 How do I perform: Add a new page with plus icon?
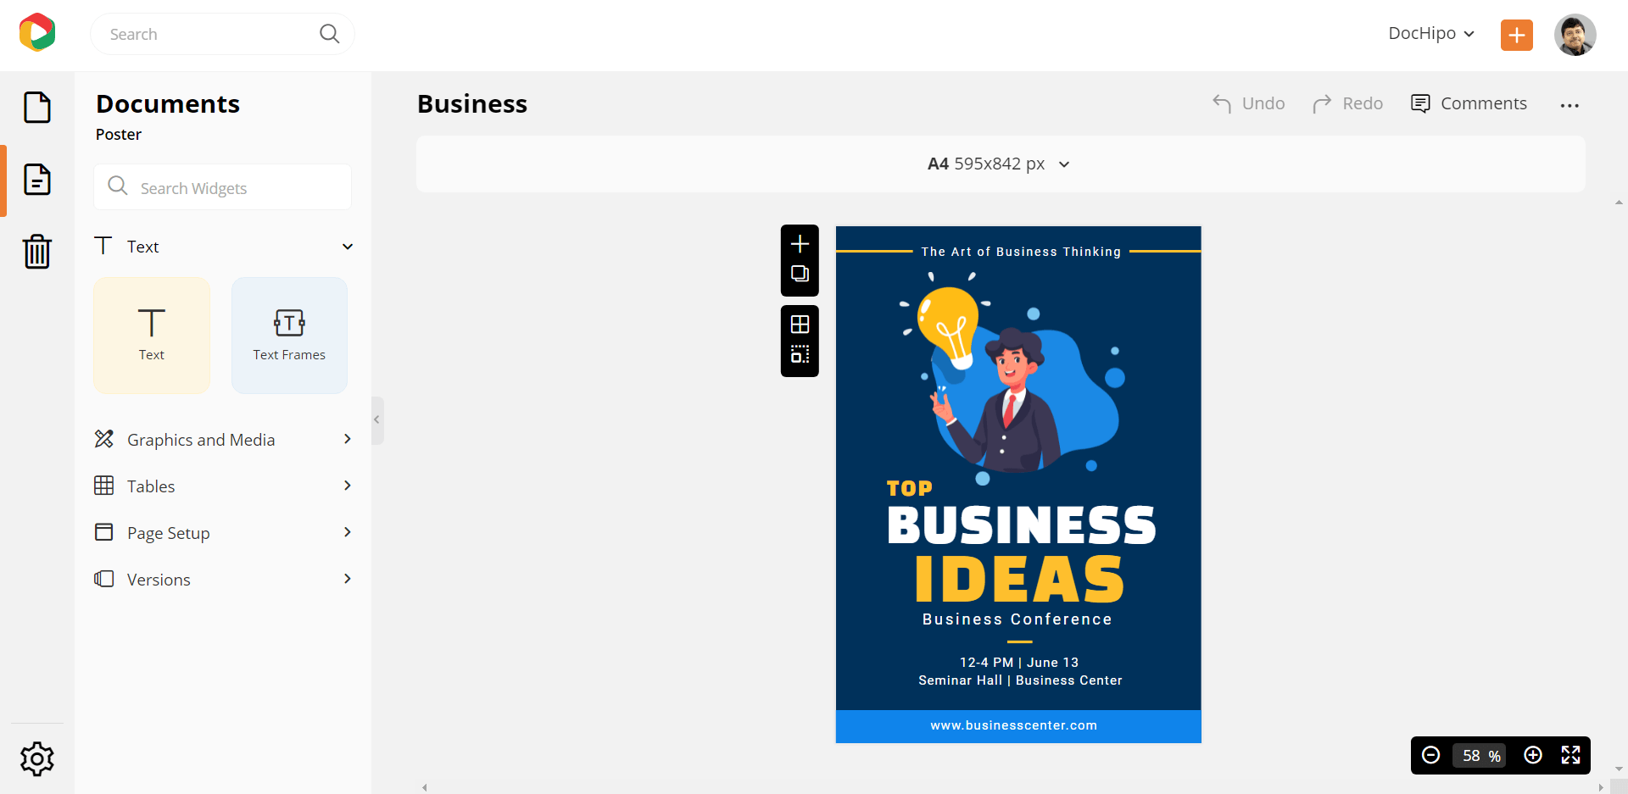click(800, 245)
